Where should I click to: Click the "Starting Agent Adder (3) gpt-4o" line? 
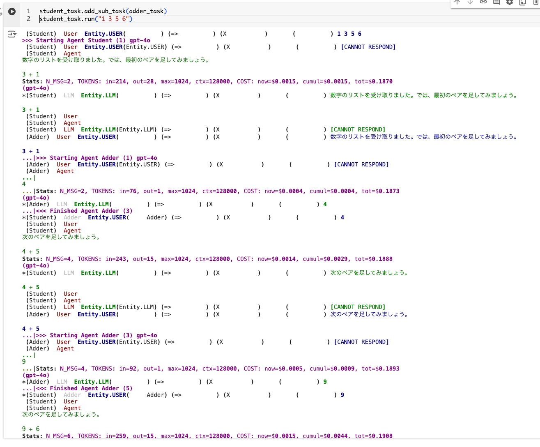103,335
